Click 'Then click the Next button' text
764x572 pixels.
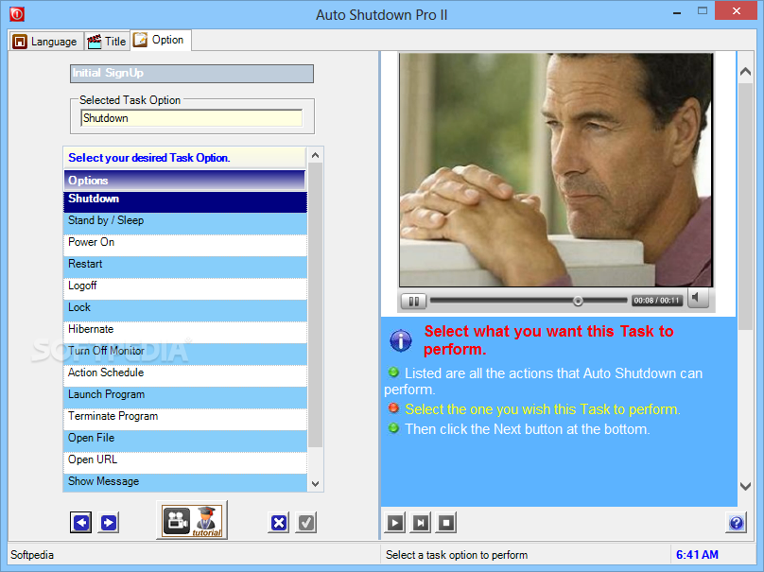pyautogui.click(x=528, y=429)
